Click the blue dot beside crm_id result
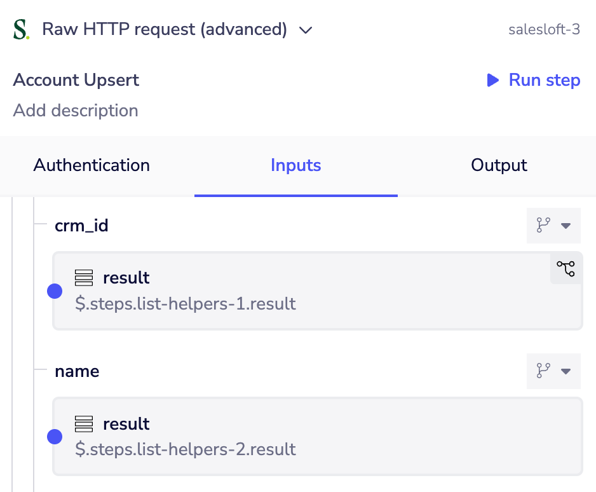The width and height of the screenshot is (596, 492). pos(55,291)
